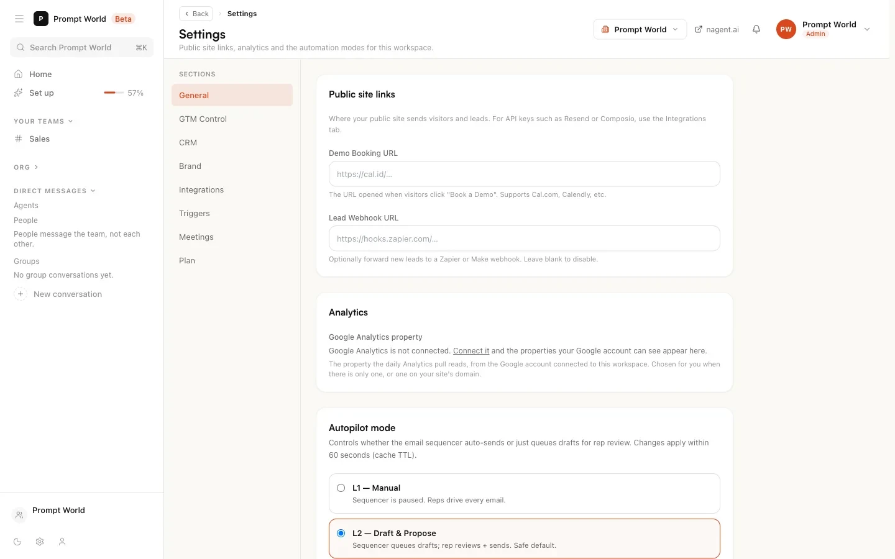Open the Plan section
Screen dimensions: 895x559
[x=232, y=260]
